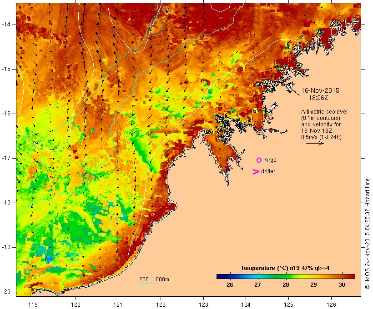Screen dimensions: 373x309
Task: Click the colorbar value '26'
Action: [x=230, y=284]
